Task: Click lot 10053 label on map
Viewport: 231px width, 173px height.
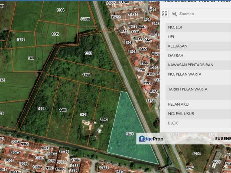Action: (9, 160)
